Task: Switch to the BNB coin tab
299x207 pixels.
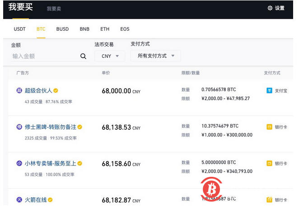Action: (x=84, y=29)
